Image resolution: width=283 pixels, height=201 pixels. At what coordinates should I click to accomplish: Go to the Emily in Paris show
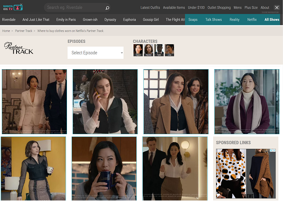pos(66,19)
